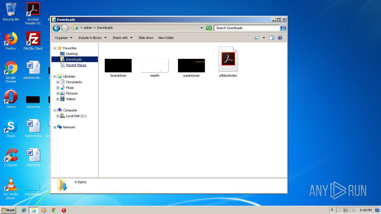Open Include in library menu
Screen dimensions: 381x214
92,38
